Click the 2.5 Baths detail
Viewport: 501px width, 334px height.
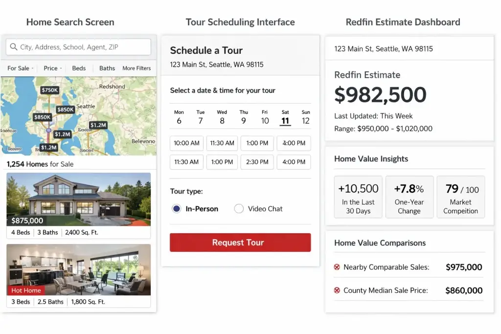[50, 302]
